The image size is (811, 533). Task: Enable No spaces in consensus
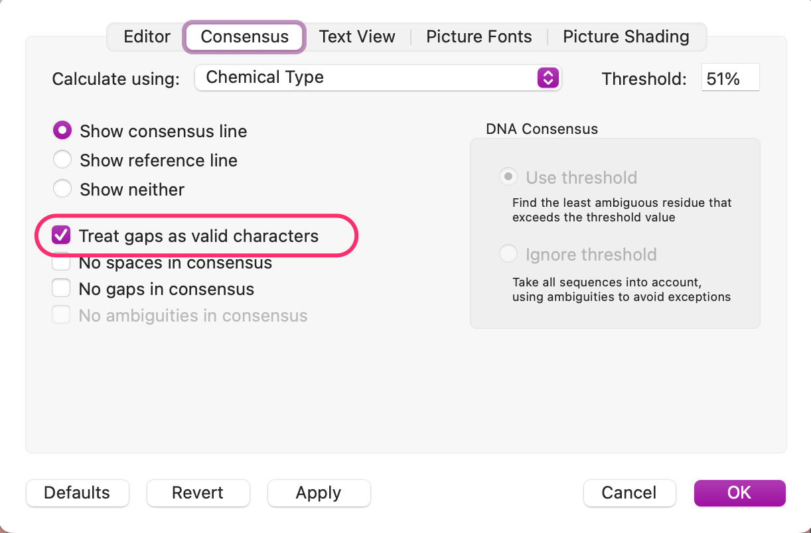(x=61, y=262)
